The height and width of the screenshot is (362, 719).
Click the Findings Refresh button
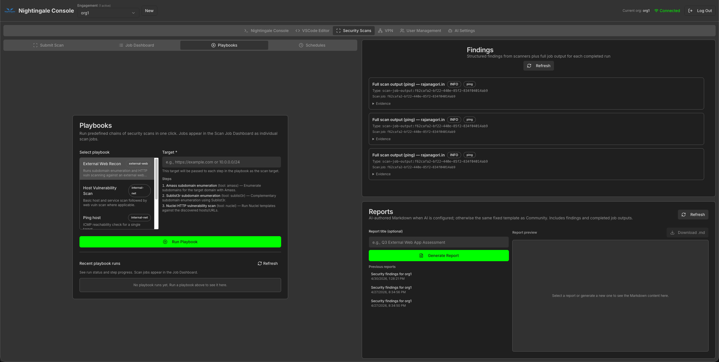[x=538, y=66]
